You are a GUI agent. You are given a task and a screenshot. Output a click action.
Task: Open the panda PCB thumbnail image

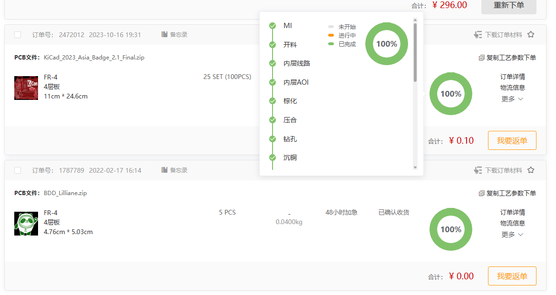coord(26,224)
